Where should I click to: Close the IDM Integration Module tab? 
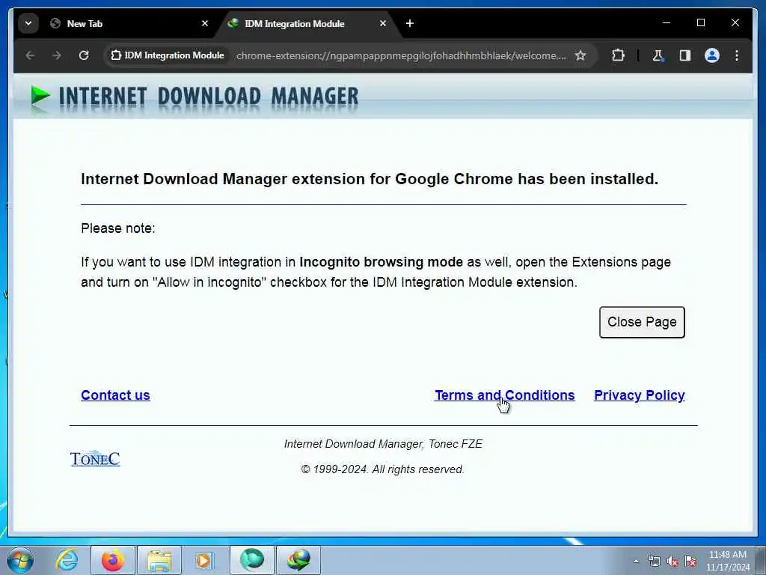(383, 23)
